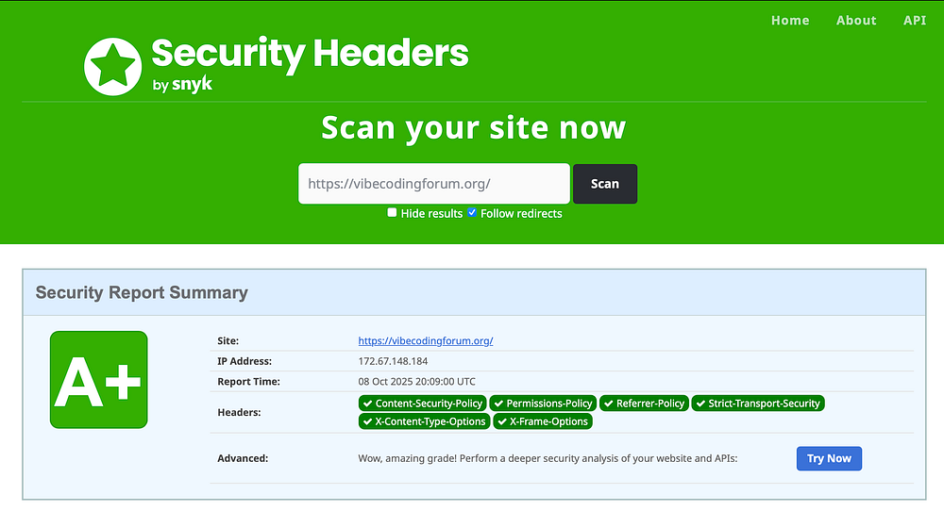Click the Scan button
The width and height of the screenshot is (944, 511).
pyautogui.click(x=604, y=184)
